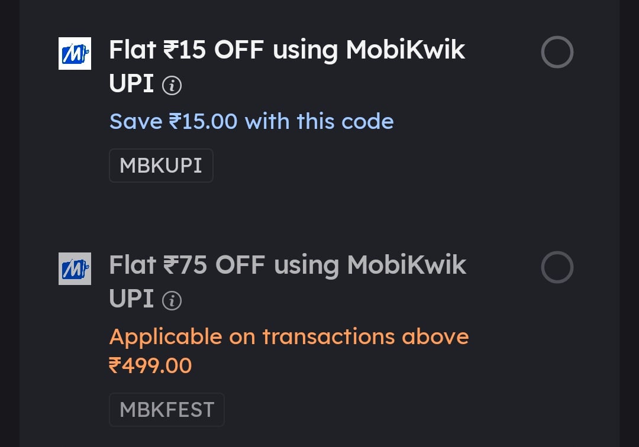The image size is (639, 447).
Task: Click the word UPI in the ₹15 offer
Action: click(x=131, y=83)
